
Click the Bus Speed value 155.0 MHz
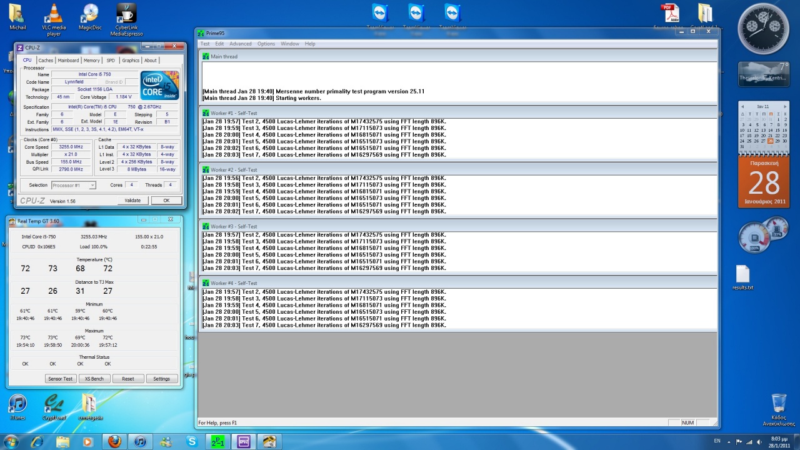[x=71, y=162]
